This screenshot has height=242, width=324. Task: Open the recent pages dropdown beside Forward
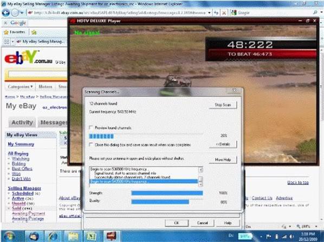(x=22, y=13)
